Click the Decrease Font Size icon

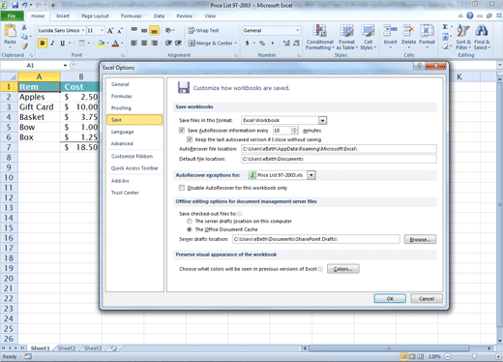[120, 31]
